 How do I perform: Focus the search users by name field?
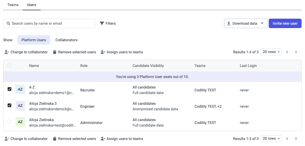(49, 23)
